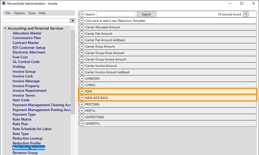The width and height of the screenshot is (259, 155).
Task: Expand the Carrier Flat Amount template chevron
Action: 82,33
